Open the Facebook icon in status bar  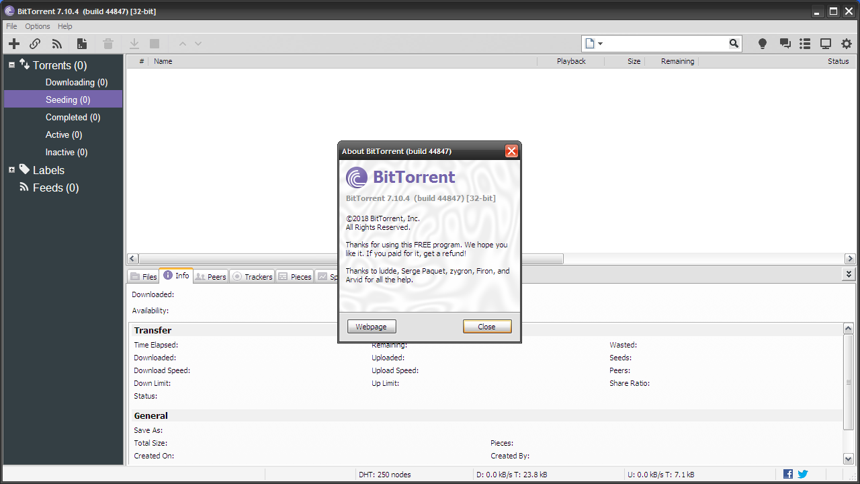click(788, 474)
